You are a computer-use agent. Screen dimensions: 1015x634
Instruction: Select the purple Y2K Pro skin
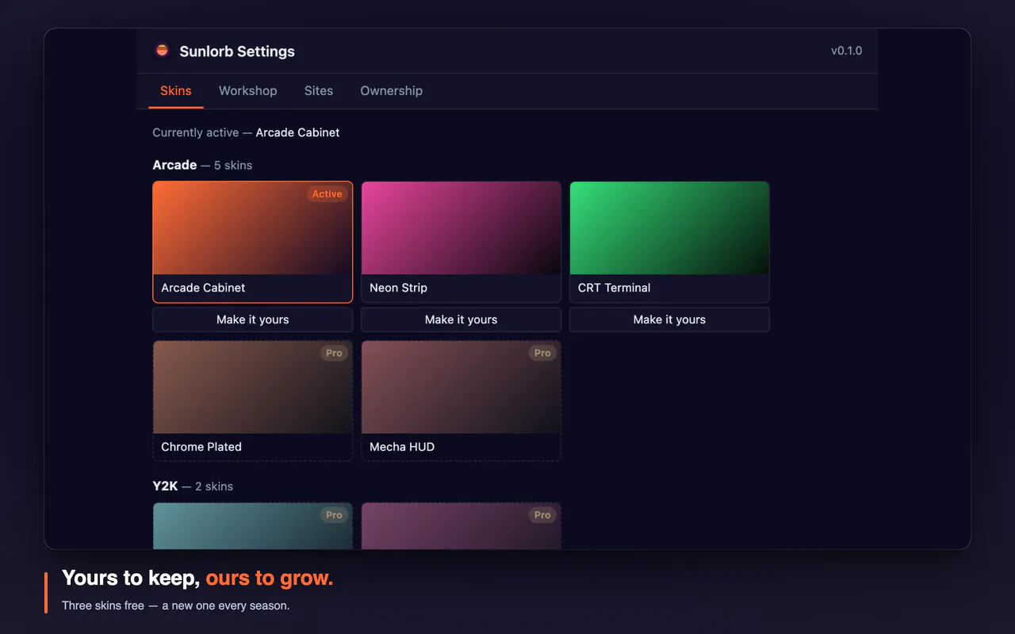[462, 525]
